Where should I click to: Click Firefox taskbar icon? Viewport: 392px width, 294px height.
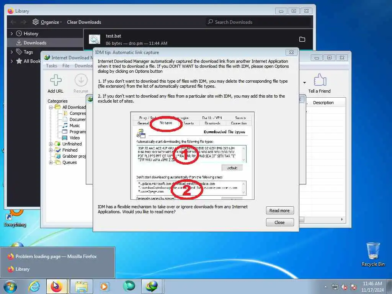pyautogui.click(x=57, y=286)
